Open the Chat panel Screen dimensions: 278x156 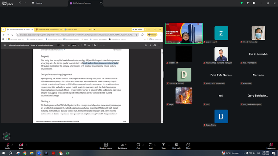pos(138,146)
